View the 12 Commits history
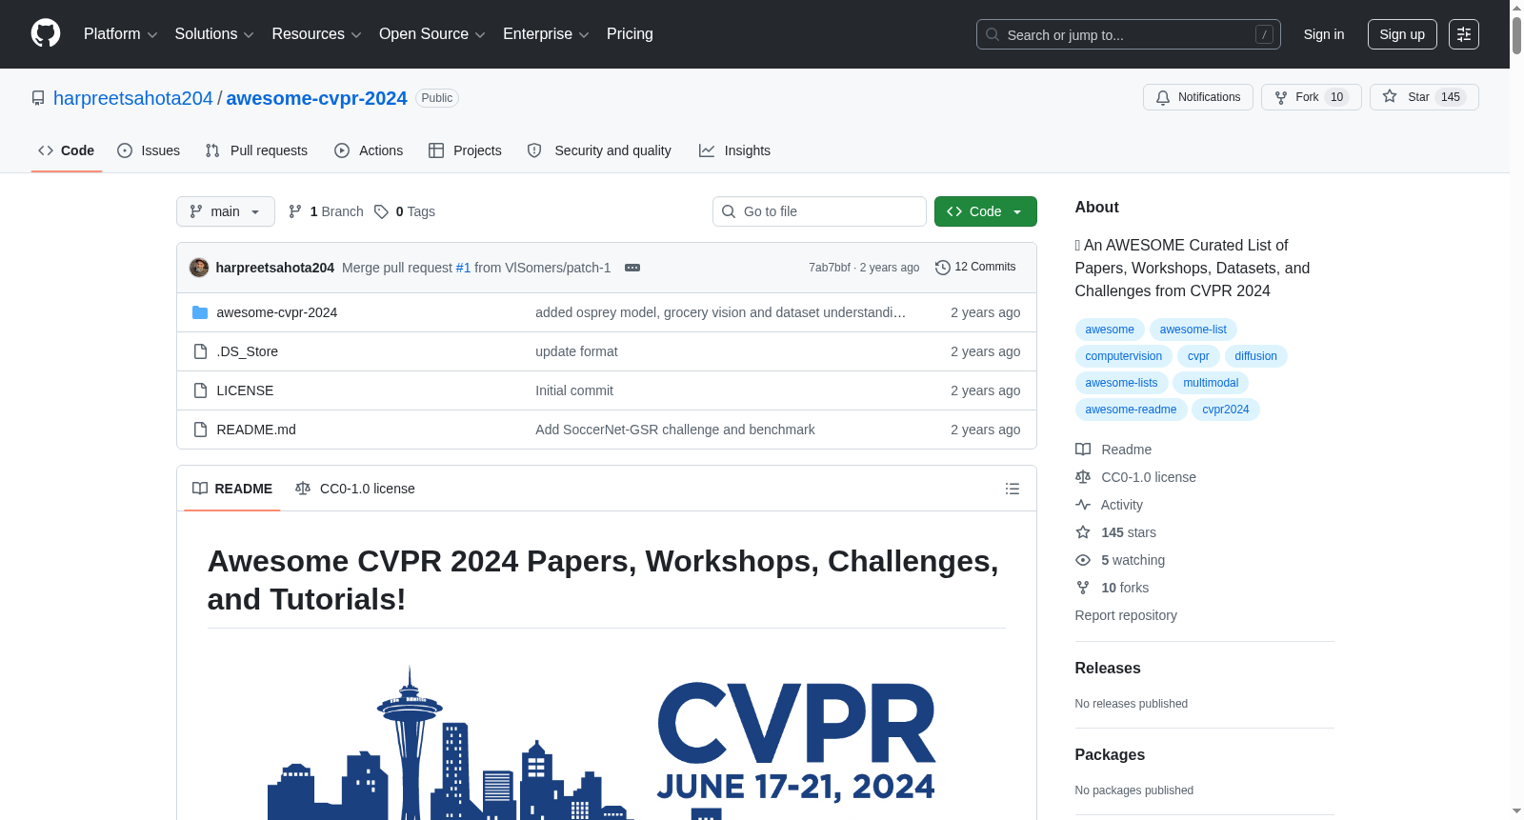This screenshot has height=820, width=1524. click(975, 268)
